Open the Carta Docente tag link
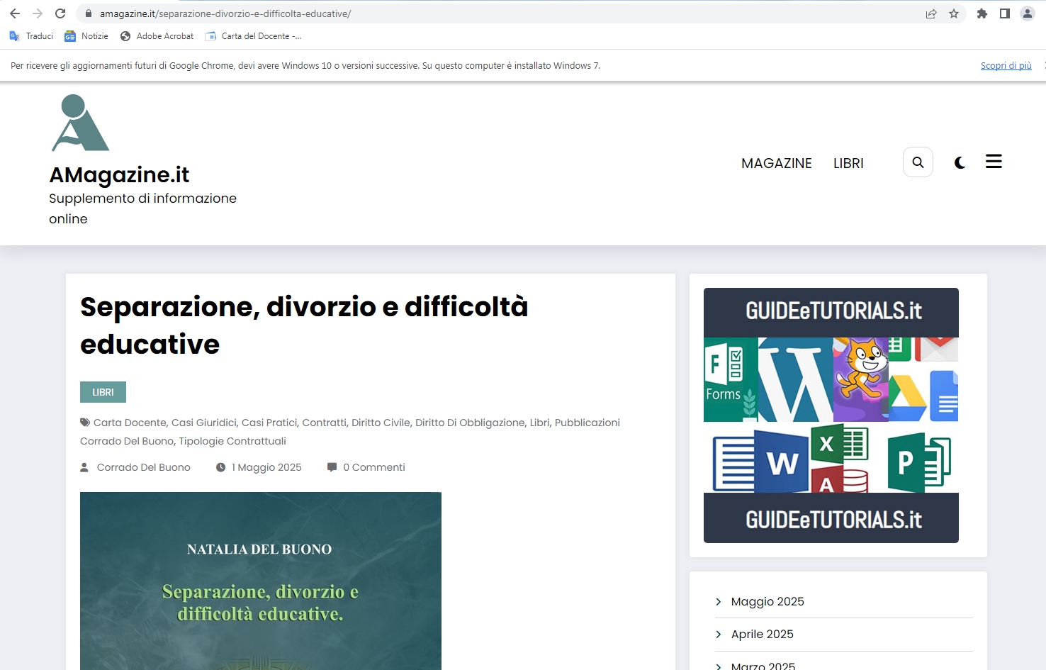 130,423
